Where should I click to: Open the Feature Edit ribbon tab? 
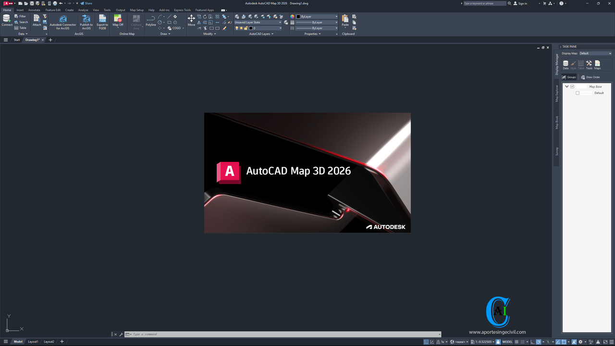coord(53,10)
